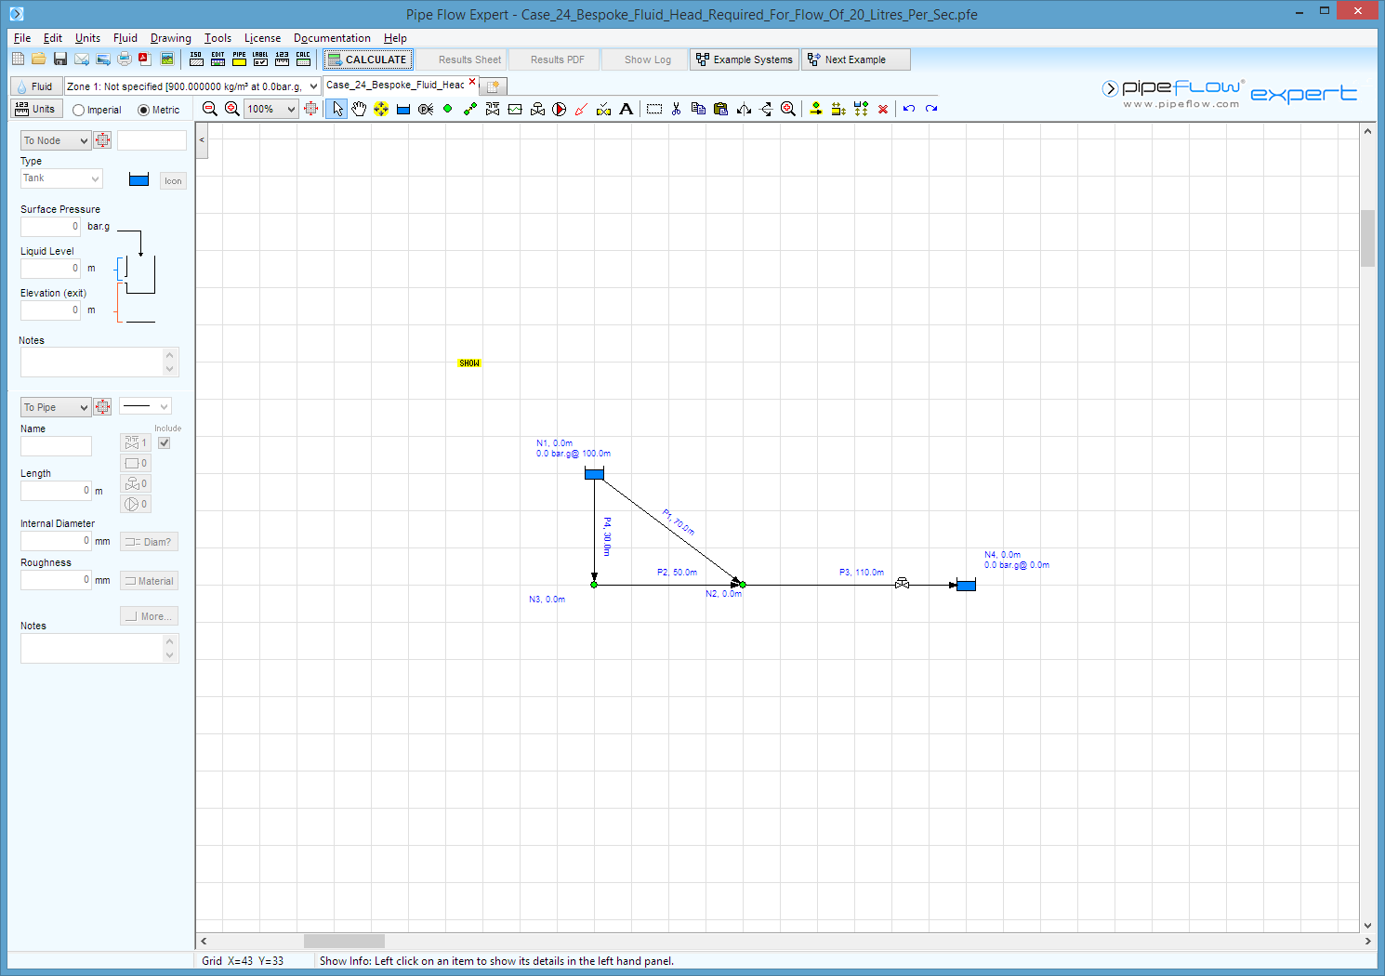Click the New grid document icon
The image size is (1385, 976).
click(x=18, y=59)
